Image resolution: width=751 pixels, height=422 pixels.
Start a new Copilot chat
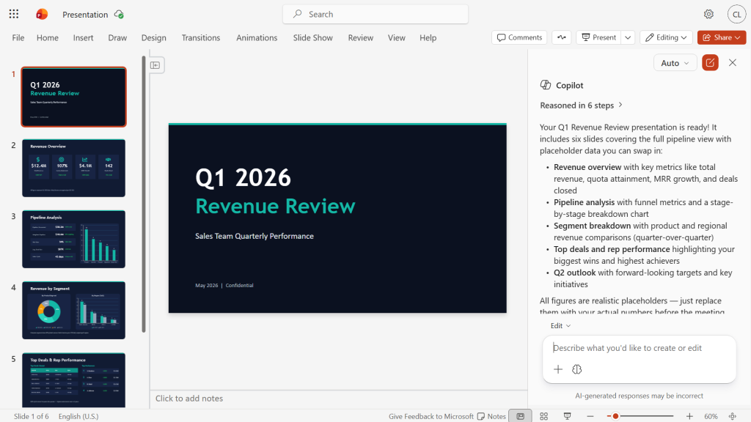710,63
